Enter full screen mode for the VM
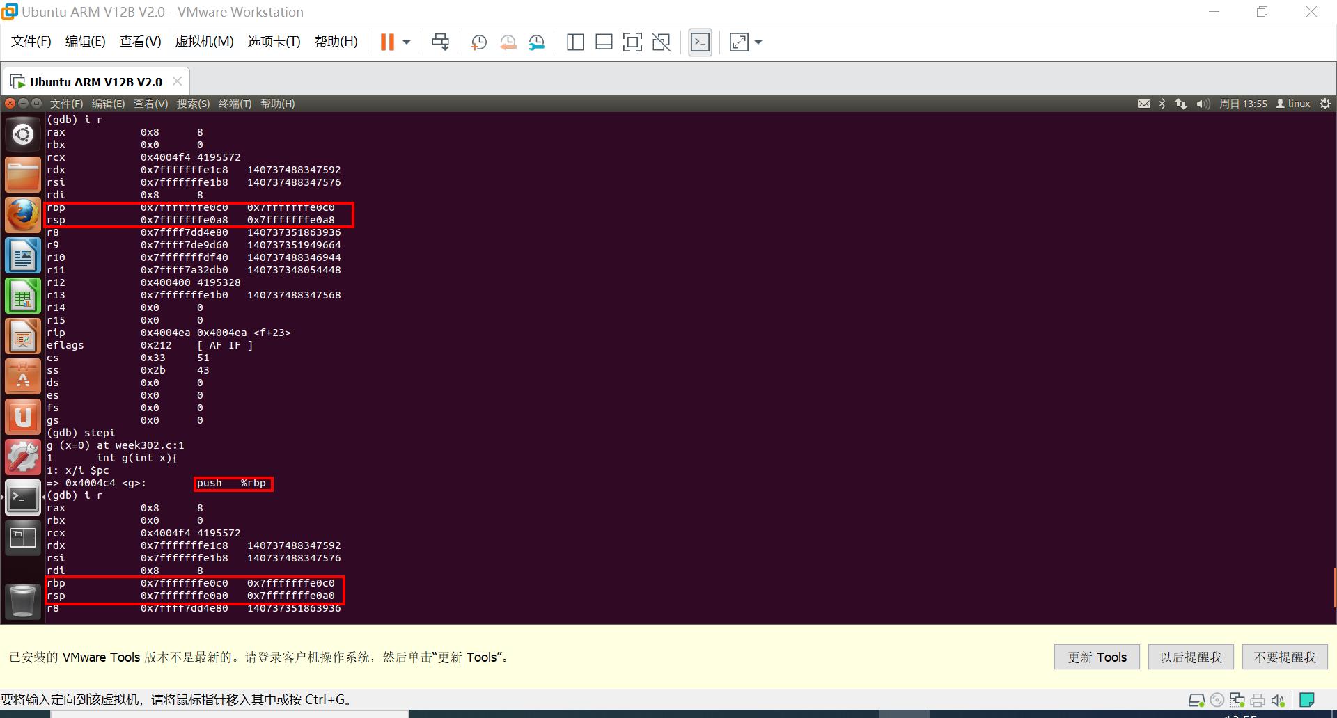The height and width of the screenshot is (718, 1337). (x=632, y=42)
